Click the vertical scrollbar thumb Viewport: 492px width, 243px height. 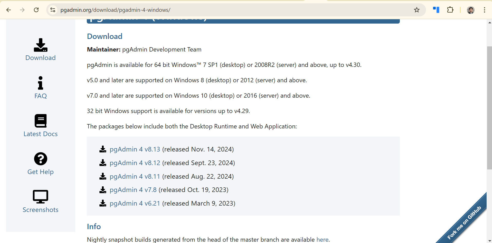pos(489,108)
